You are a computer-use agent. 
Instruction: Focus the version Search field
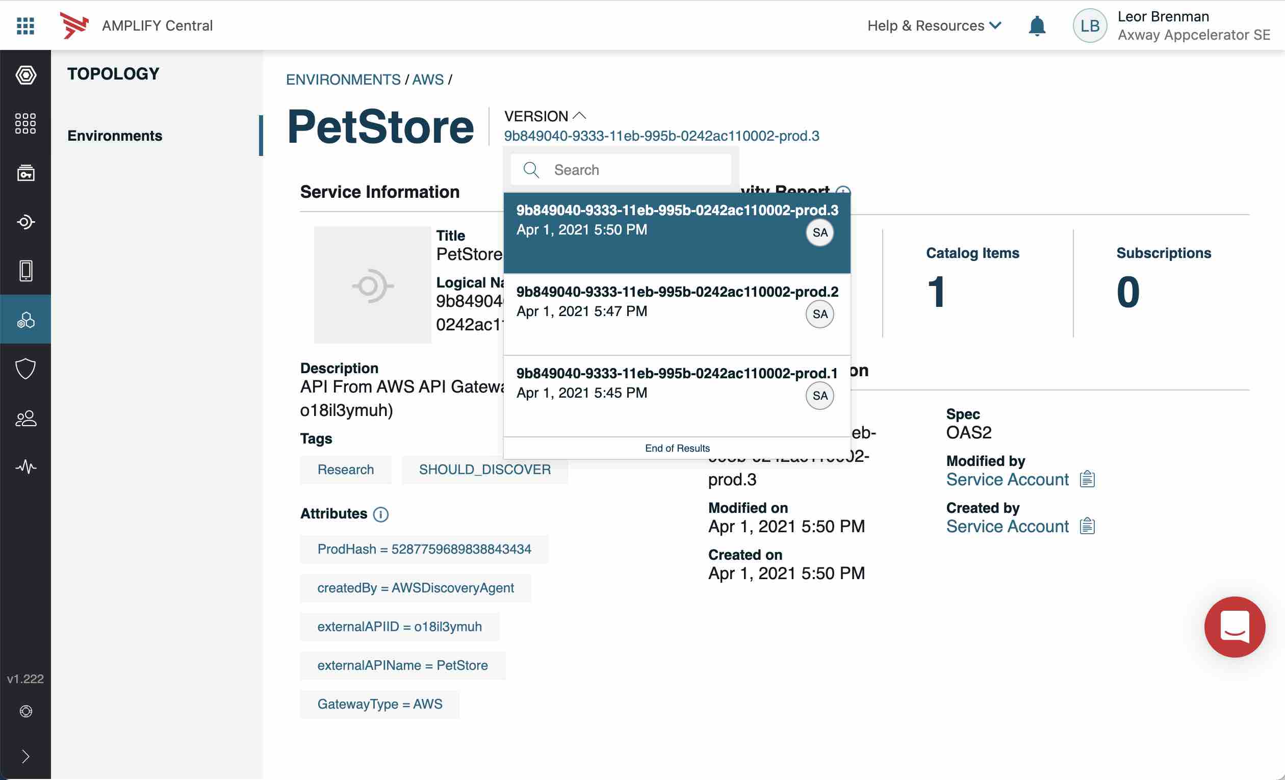621,170
